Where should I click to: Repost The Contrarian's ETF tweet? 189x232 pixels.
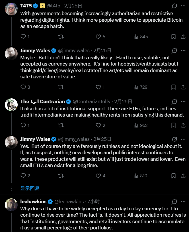(x=61, y=125)
